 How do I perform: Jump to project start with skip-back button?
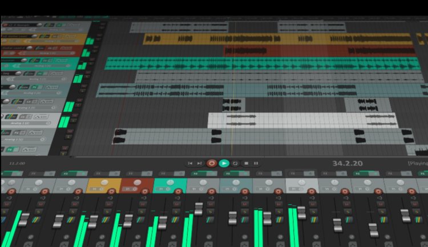(190, 163)
